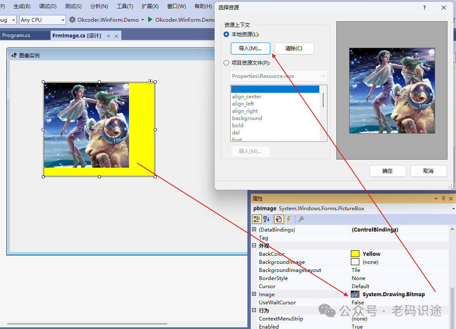Select align_right in resource list
The image size is (456, 329).
click(275, 111)
